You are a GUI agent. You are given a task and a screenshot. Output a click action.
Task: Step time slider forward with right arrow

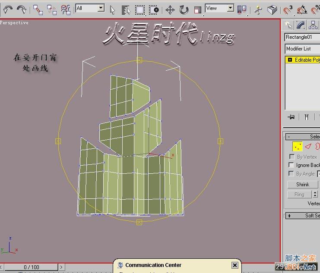[61, 267]
